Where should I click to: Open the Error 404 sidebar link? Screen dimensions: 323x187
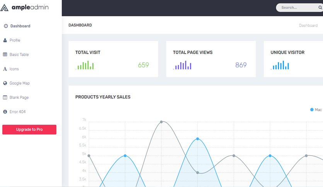[x=17, y=112]
